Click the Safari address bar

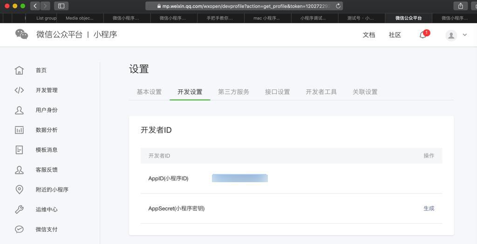tap(244, 6)
